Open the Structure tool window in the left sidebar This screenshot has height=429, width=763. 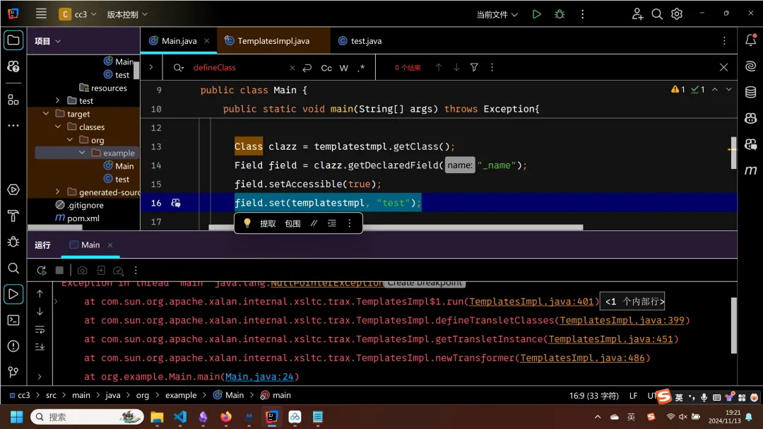tap(13, 100)
